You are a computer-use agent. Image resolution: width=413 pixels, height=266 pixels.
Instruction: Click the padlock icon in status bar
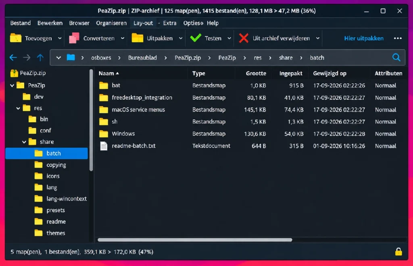coord(398,252)
